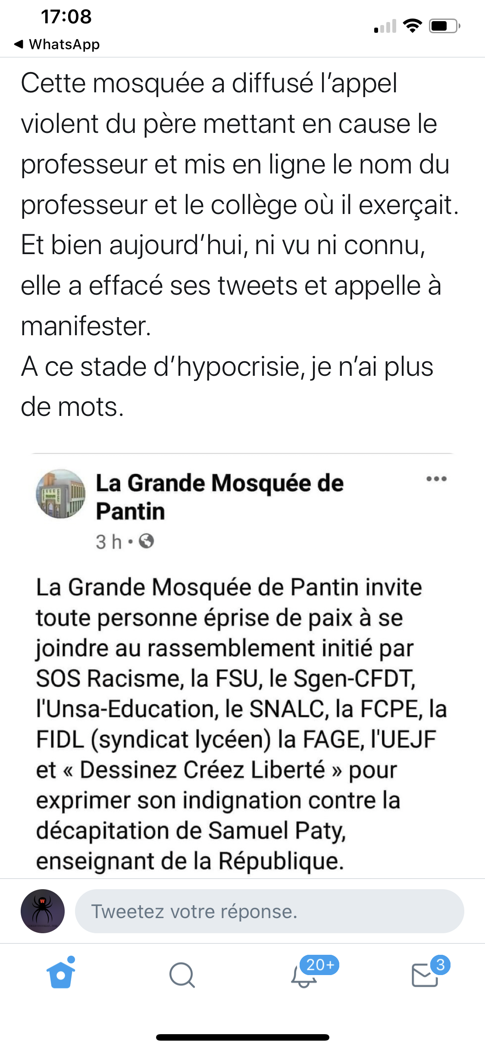This screenshot has height=1051, width=485.
Task: Click the 'Tweetez votre réponse' field
Action: click(x=269, y=911)
